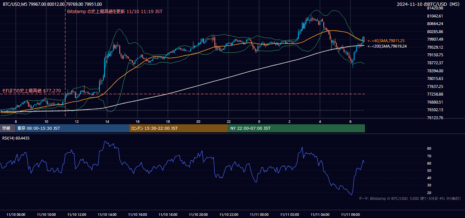Click the bottom time label 11/10 16:00
Image resolution: width=465 pixels, height=218 pixels.
(x=138, y=215)
